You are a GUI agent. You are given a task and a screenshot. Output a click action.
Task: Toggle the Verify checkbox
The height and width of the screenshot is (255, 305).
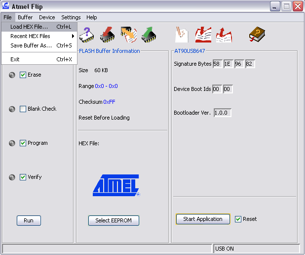coord(23,177)
